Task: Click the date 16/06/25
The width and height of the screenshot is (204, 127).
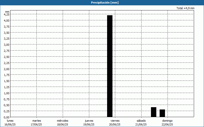Action: click(x=10, y=124)
